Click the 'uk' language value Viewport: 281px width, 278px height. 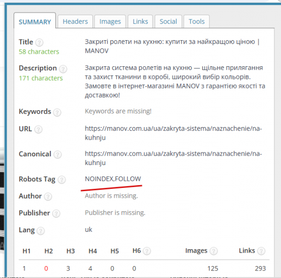(89, 230)
